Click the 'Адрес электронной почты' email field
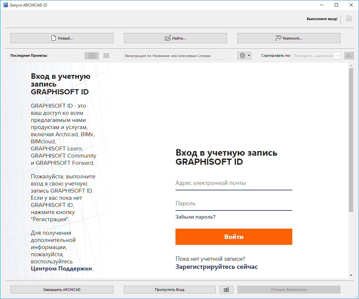The width and height of the screenshot is (359, 299). coord(234,183)
